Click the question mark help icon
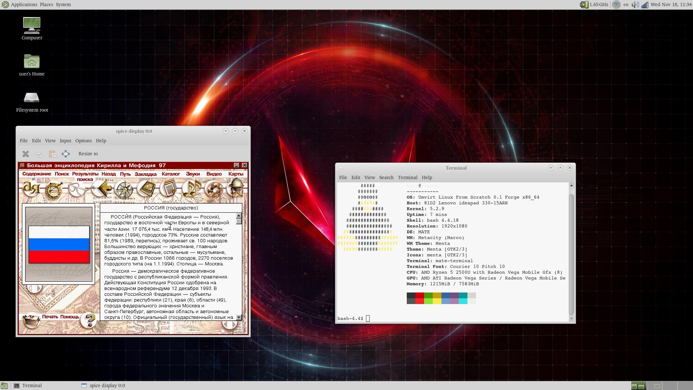This screenshot has width=693, height=390. [x=90, y=320]
